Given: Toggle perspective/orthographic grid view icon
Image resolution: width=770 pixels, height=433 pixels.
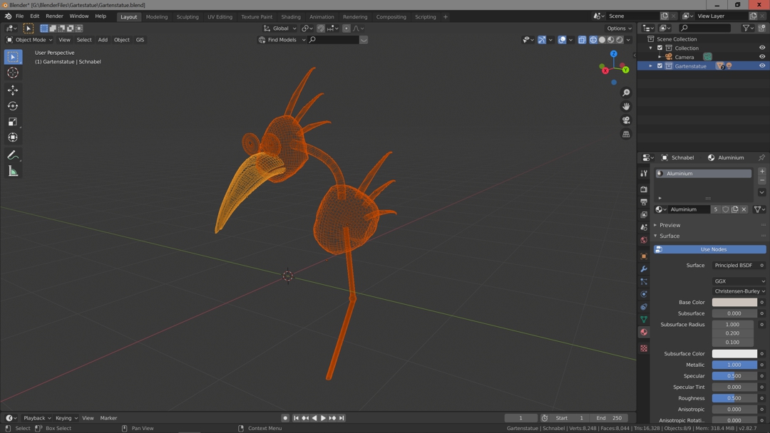Looking at the screenshot, I should click(x=626, y=134).
